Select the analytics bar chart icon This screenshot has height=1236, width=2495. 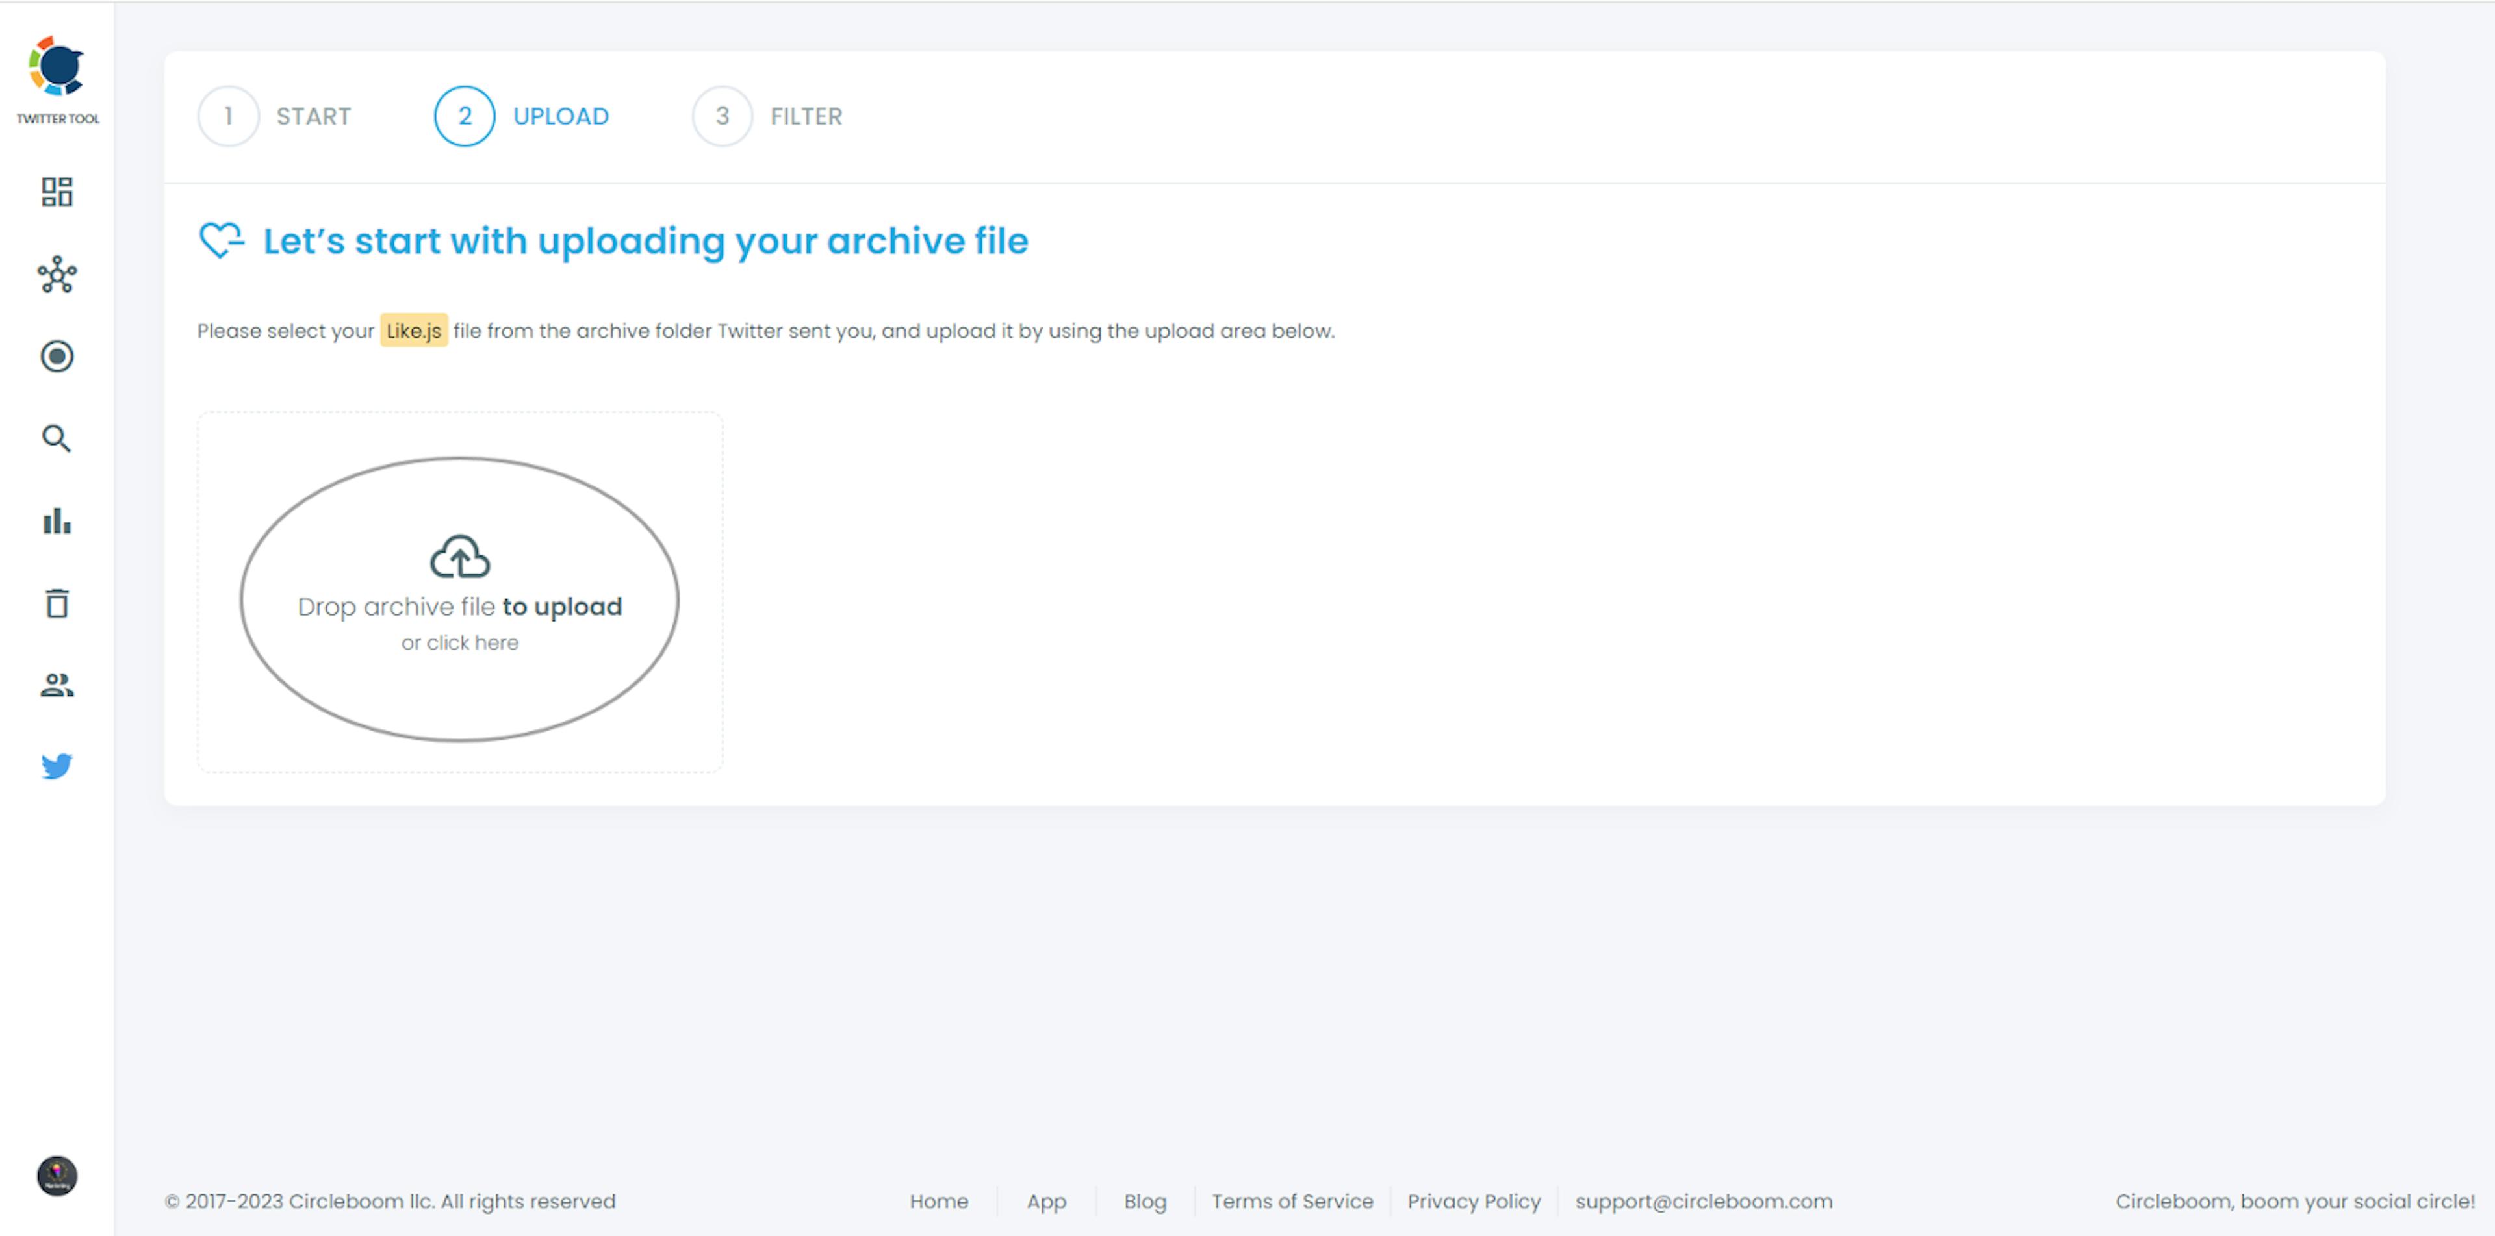(57, 520)
